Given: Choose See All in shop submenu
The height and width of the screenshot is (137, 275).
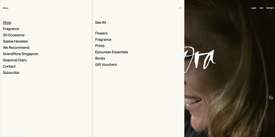Looking at the screenshot, I should click(101, 23).
